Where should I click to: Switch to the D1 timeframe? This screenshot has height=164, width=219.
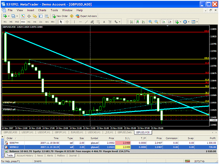[x=41, y=22]
